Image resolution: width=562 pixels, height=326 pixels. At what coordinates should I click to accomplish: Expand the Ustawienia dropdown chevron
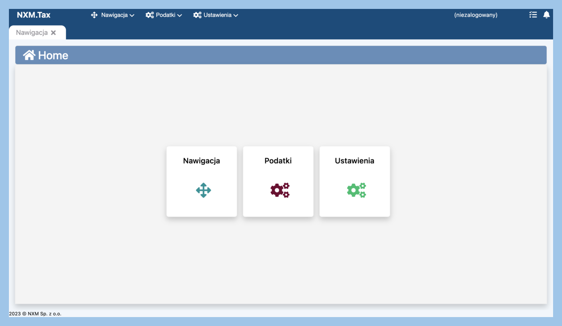(236, 16)
